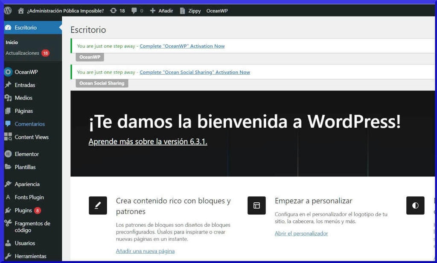
Task: Click the layout icon beside Empezar a personalizar
Action: (x=256, y=205)
